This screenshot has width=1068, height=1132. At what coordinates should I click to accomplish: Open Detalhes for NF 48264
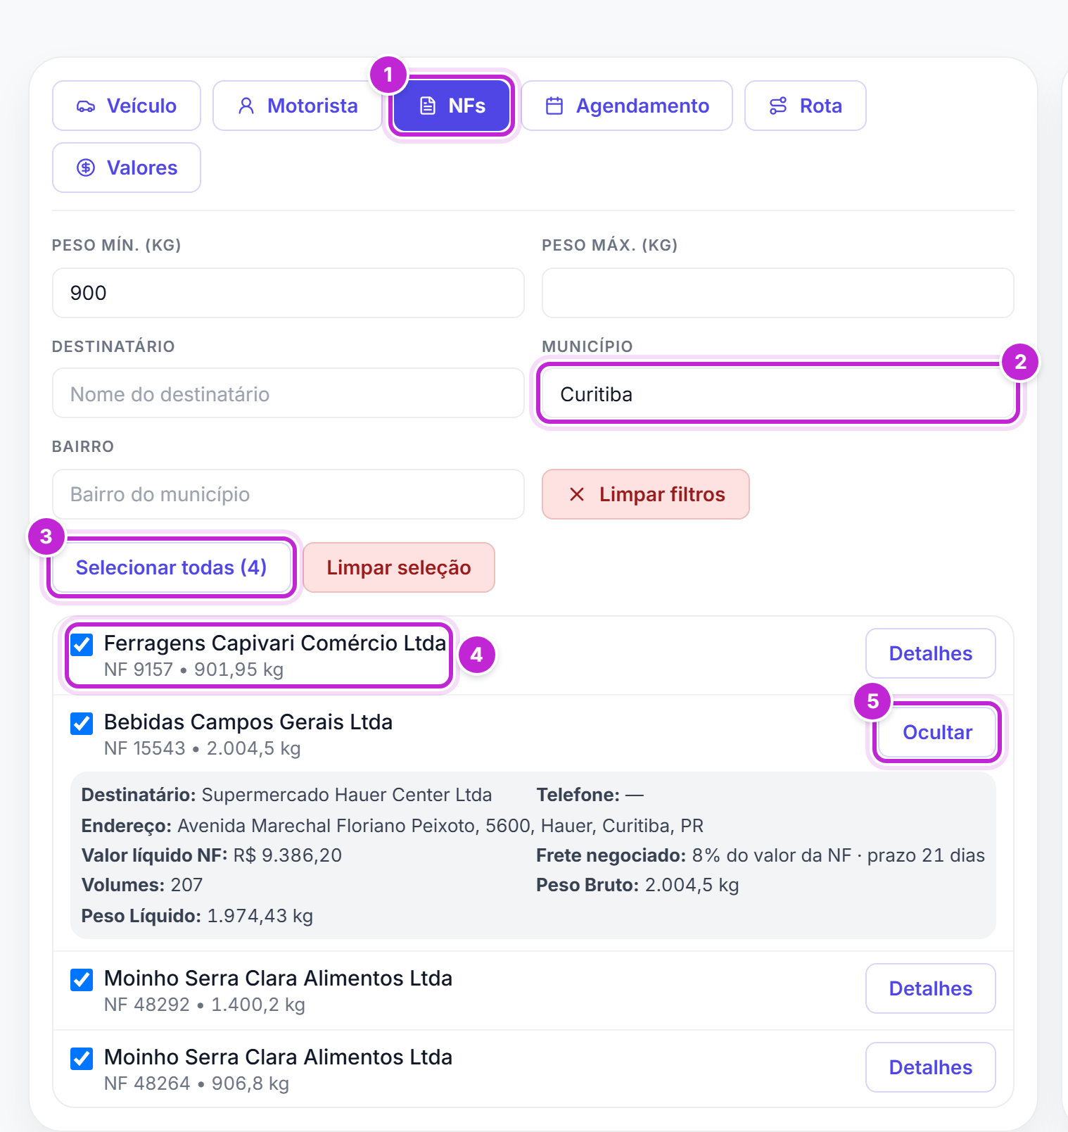(930, 1067)
